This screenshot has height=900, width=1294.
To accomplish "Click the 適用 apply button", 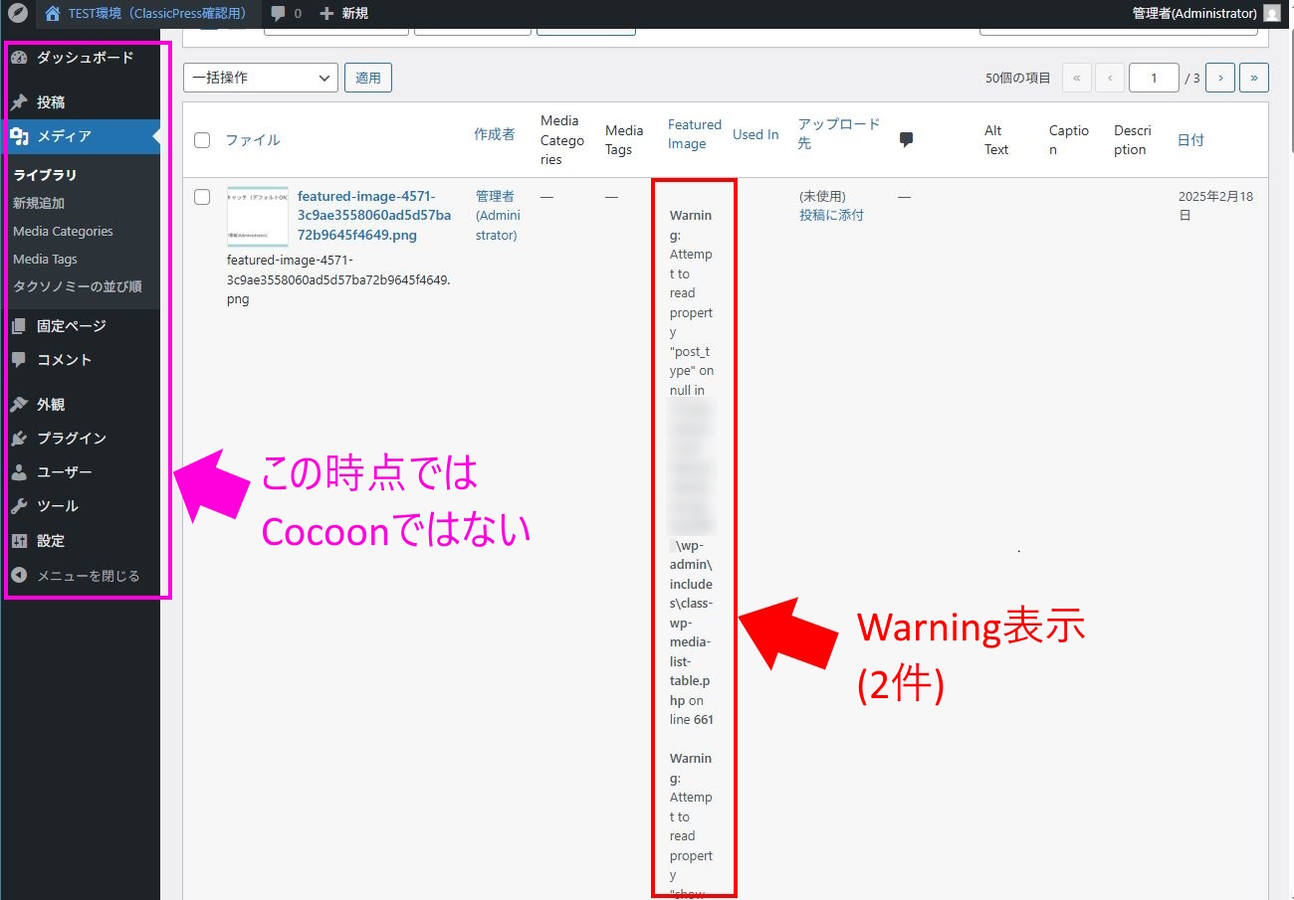I will point(367,78).
